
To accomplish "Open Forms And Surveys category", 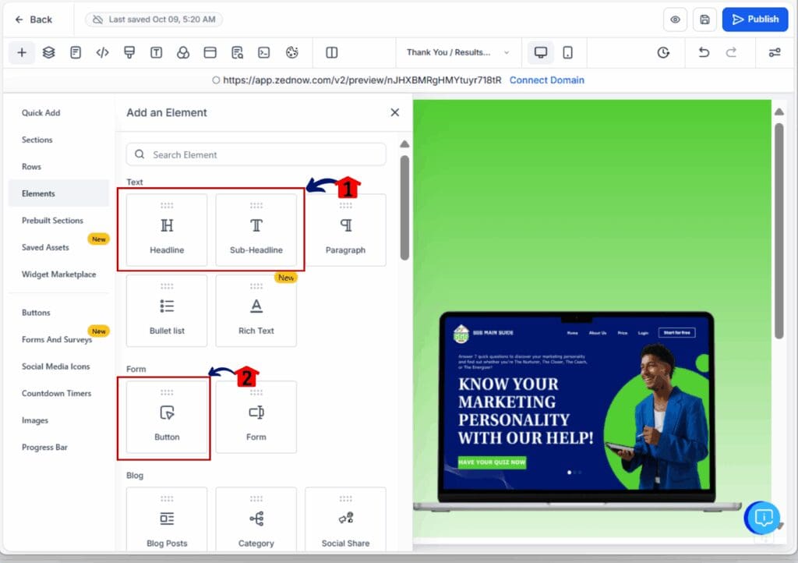I will pyautogui.click(x=57, y=340).
